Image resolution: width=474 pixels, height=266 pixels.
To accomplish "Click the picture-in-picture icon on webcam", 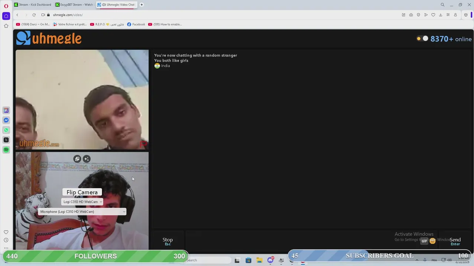I will click(77, 159).
